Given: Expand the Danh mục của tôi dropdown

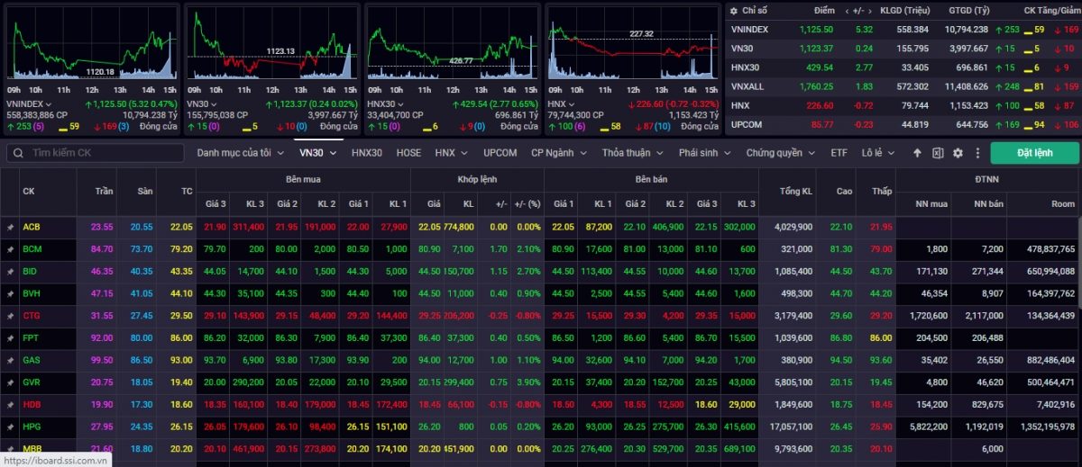Looking at the screenshot, I should (x=240, y=153).
